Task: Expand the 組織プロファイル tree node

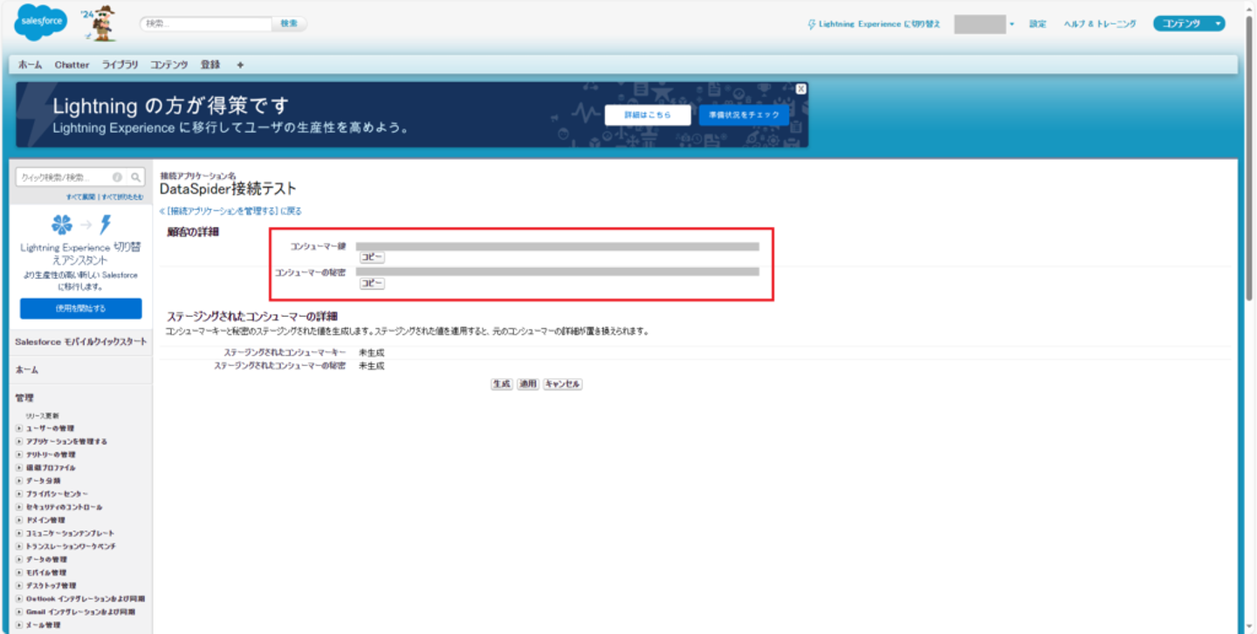Action: click(x=19, y=468)
